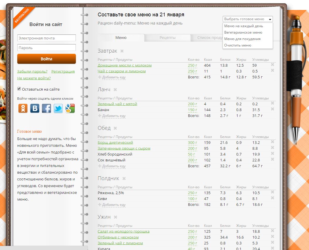Open the Выбрать готовое меню dropdown
This screenshot has height=250, width=309.
[x=247, y=19]
